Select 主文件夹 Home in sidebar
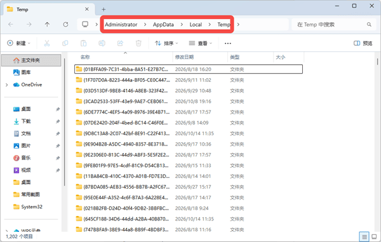This screenshot has width=381, height=242. (31, 60)
